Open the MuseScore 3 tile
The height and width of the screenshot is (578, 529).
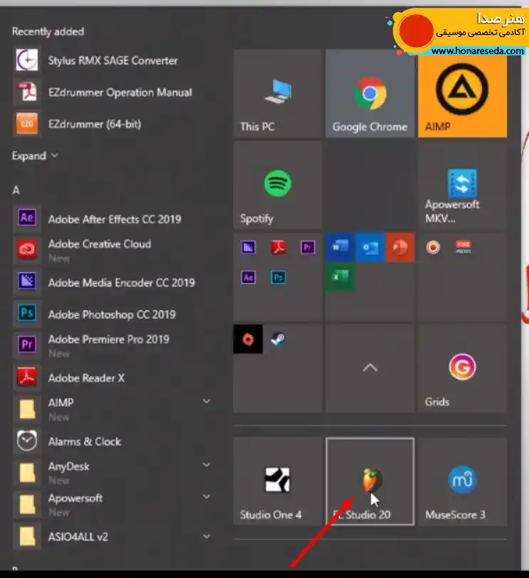point(462,481)
